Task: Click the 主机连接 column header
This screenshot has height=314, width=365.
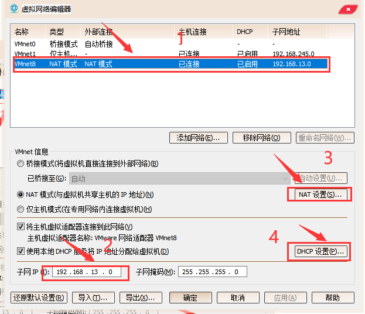Action: (204, 32)
